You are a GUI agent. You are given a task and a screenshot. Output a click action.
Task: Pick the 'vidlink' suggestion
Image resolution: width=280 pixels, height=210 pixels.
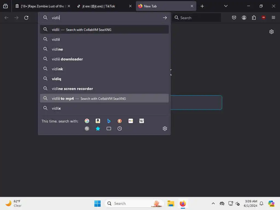(104, 69)
